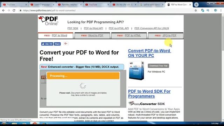Image resolution: width=224 pixels, height=126 pixels.
Task: Click the Download Free Trial button
Action: click(x=159, y=66)
